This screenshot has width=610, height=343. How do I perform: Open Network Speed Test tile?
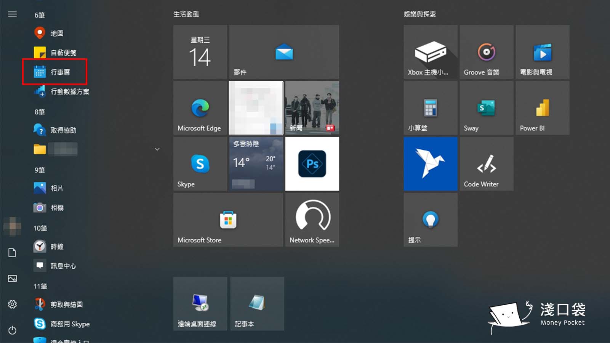click(x=312, y=220)
